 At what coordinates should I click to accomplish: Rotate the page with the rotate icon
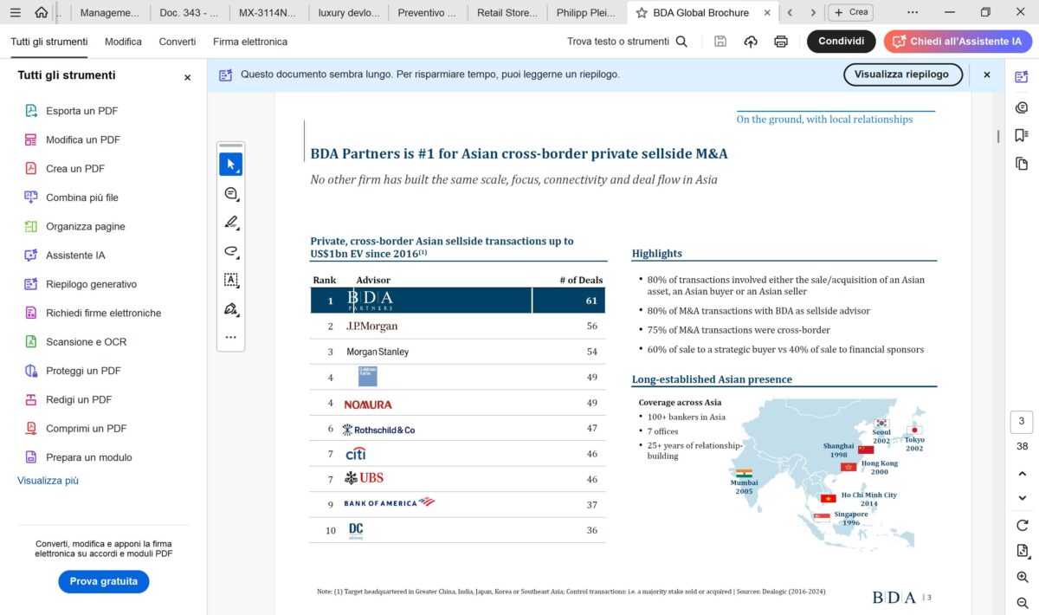click(1022, 525)
